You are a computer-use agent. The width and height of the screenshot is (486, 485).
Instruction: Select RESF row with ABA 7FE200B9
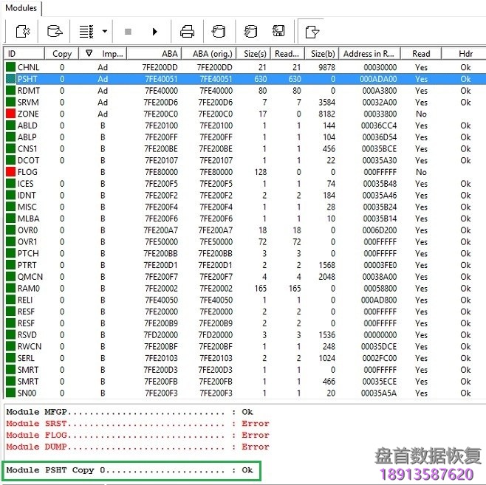click(x=245, y=323)
